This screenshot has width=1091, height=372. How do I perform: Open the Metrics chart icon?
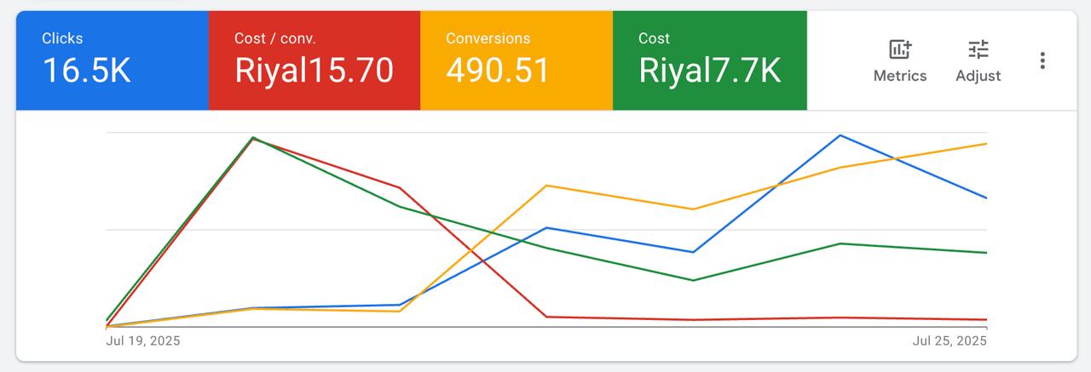pyautogui.click(x=899, y=49)
